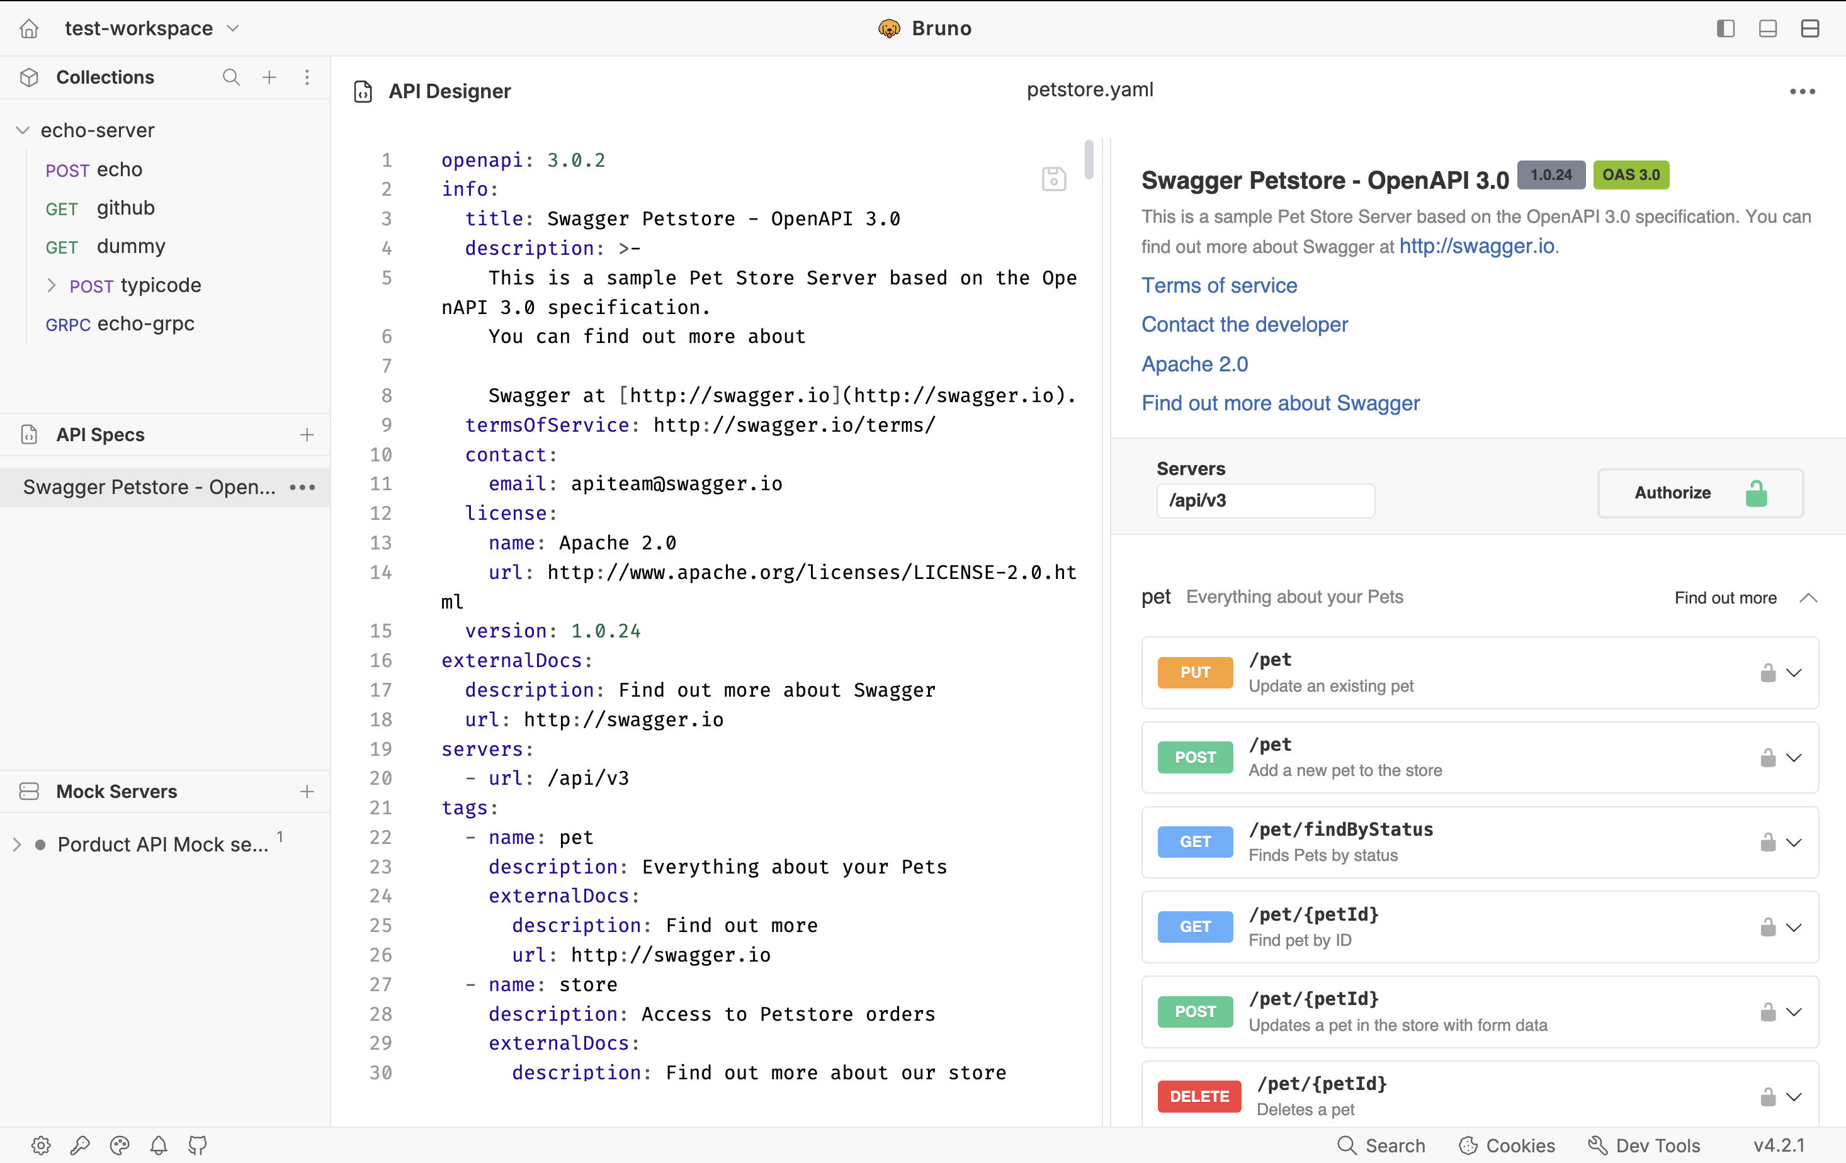Collapse the echo-server collection
Viewport: 1846px width, 1163px height.
point(23,130)
